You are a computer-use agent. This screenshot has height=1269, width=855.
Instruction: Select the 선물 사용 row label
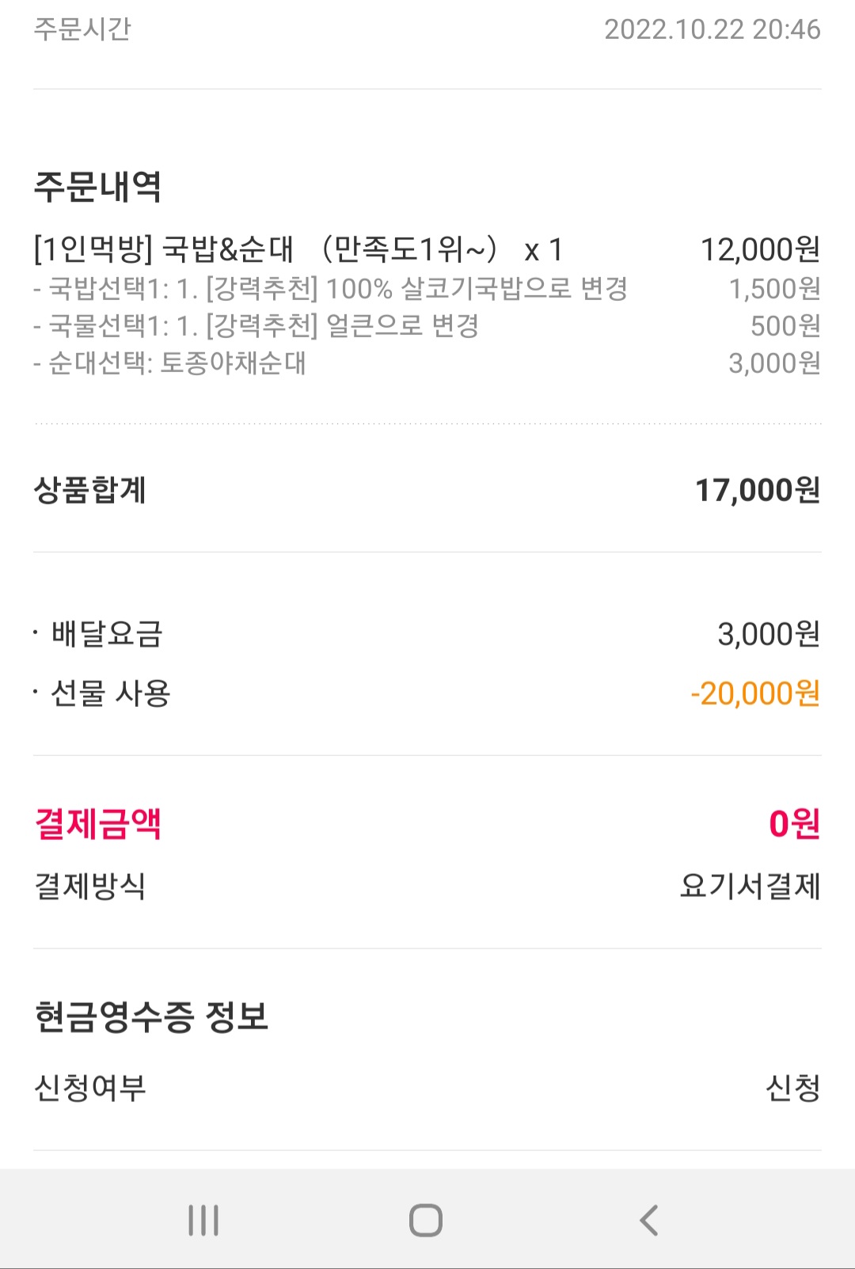tap(110, 693)
